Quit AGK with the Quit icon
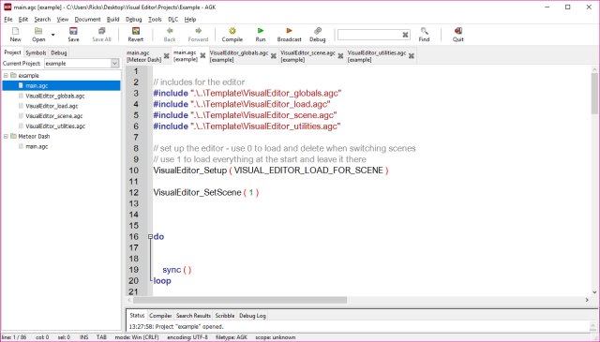 [458, 34]
